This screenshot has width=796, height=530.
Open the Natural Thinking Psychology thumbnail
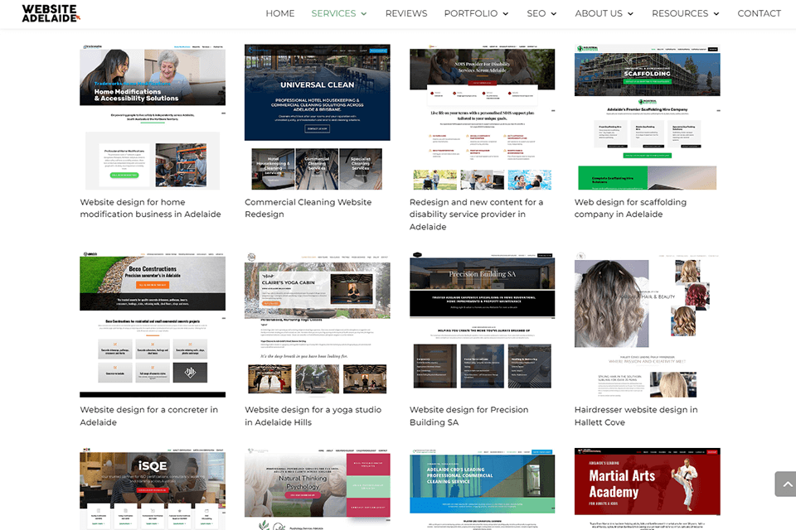(x=318, y=489)
